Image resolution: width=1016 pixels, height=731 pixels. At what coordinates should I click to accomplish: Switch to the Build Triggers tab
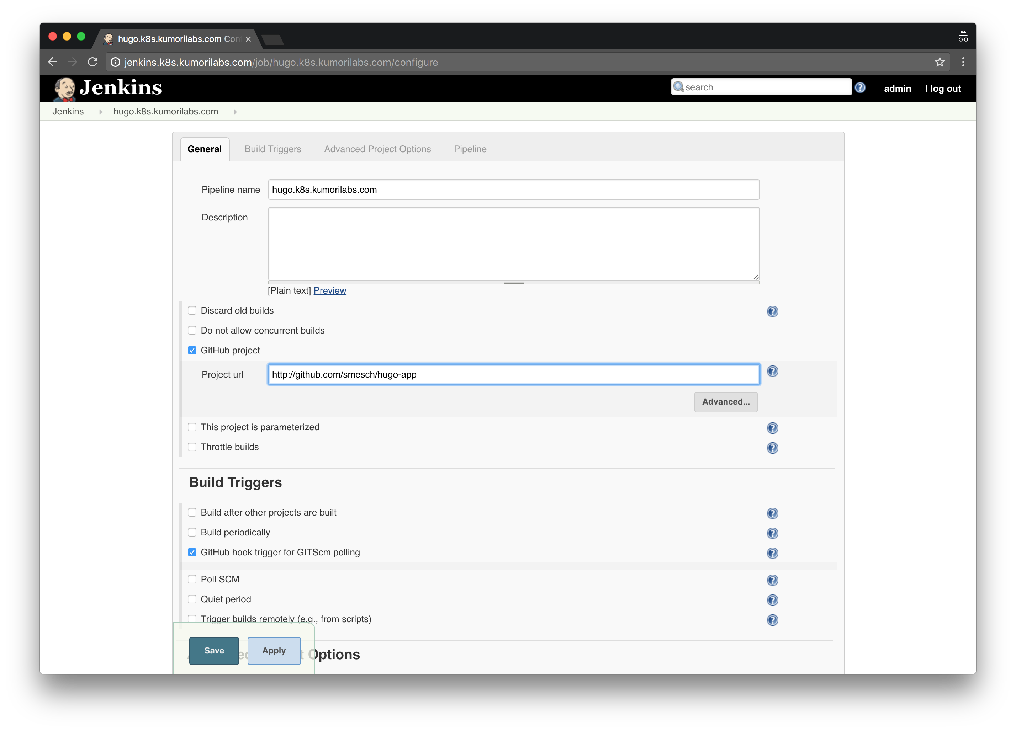coord(273,149)
